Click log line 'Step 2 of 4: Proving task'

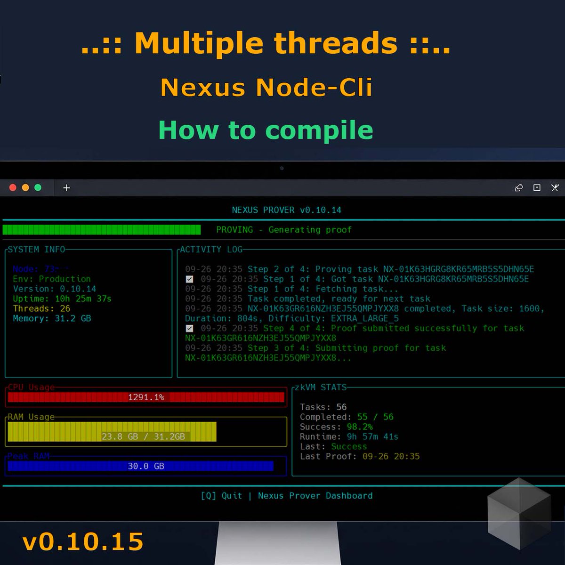[x=360, y=269]
